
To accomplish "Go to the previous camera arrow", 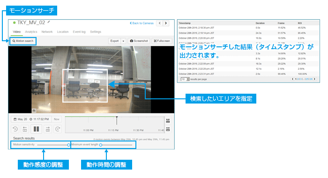I will tap(160, 23).
